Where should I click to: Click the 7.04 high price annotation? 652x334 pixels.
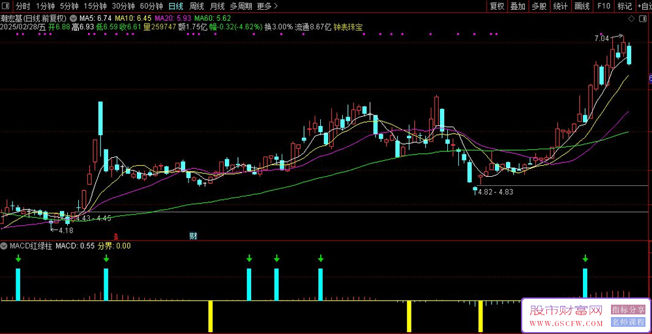[x=602, y=38]
